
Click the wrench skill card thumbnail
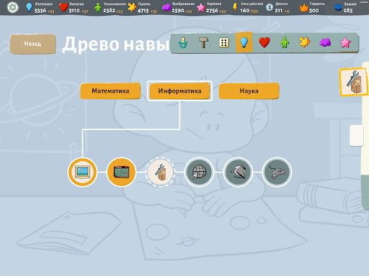[354, 82]
